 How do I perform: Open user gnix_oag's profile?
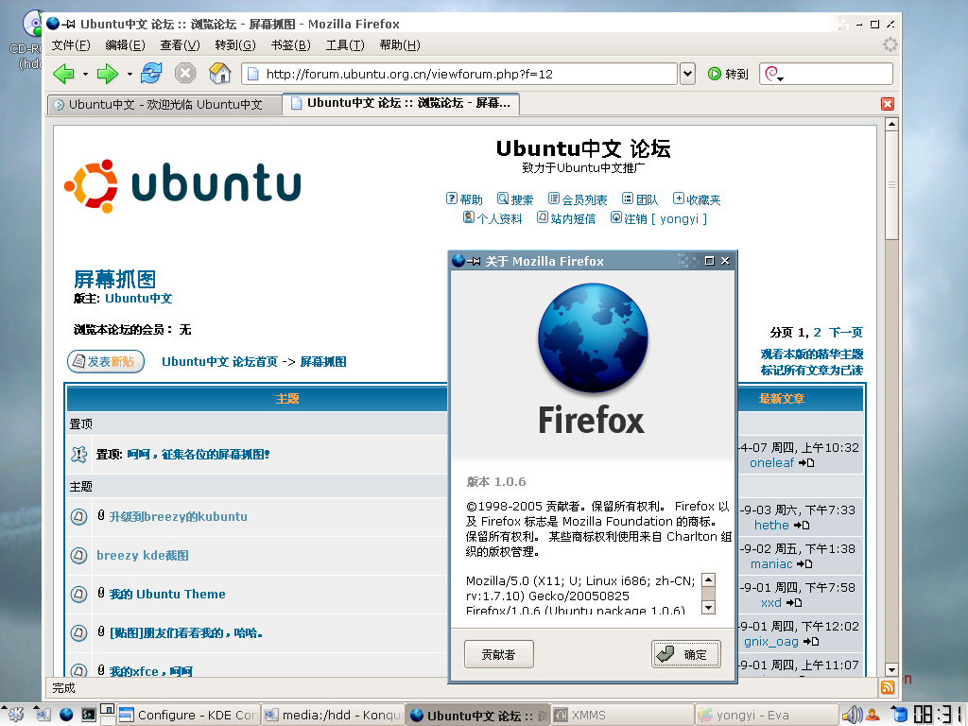771,642
